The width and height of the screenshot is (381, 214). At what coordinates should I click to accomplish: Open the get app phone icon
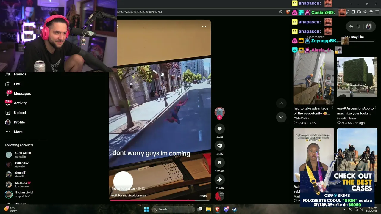358,26
